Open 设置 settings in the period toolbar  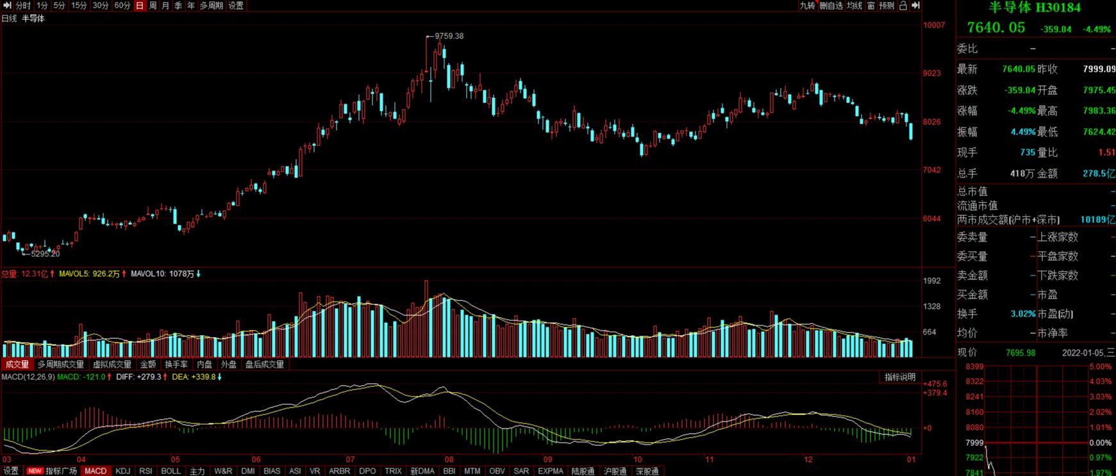[x=236, y=5]
